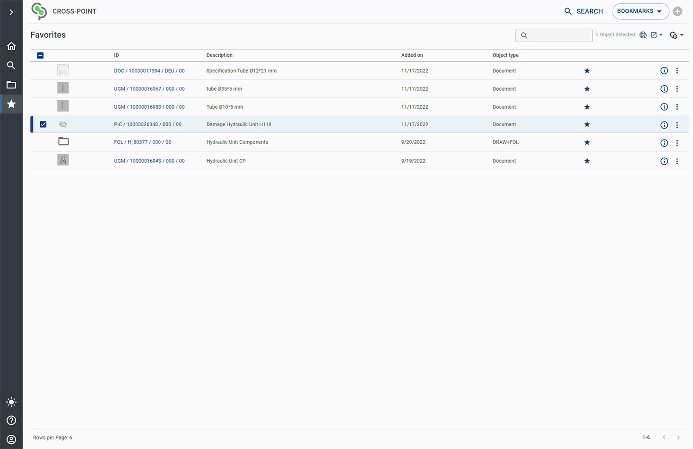Show info for Specification Tube document

(x=664, y=71)
